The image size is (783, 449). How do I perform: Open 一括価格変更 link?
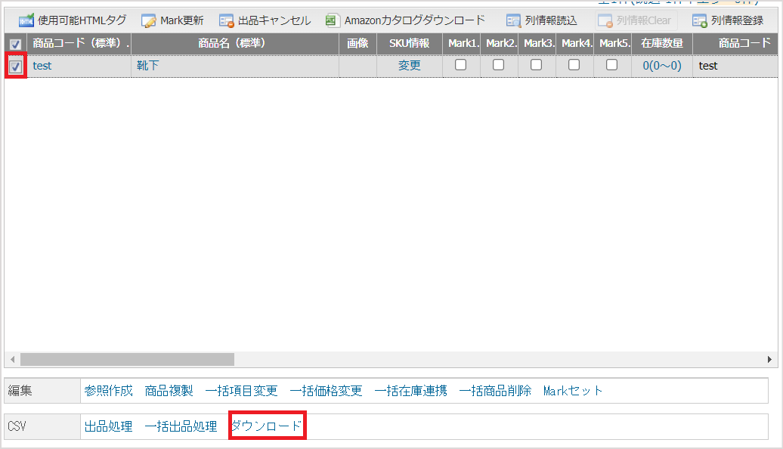[x=326, y=391]
